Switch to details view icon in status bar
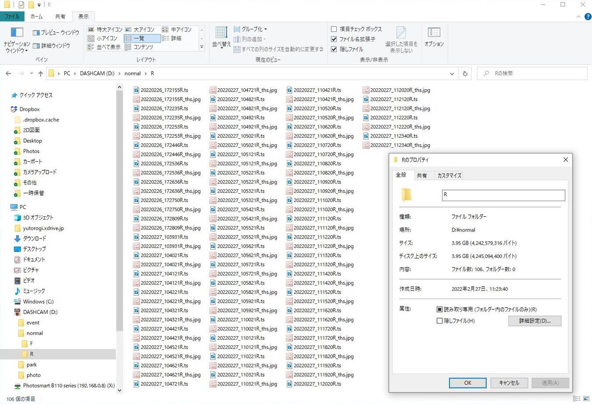Image resolution: width=592 pixels, height=404 pixels. click(x=576, y=398)
